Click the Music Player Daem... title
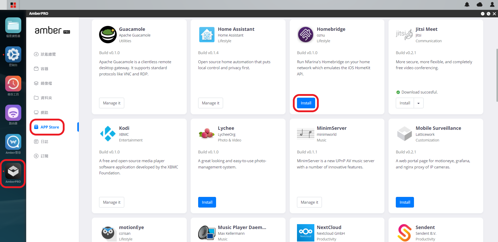This screenshot has height=242, width=498. click(x=242, y=227)
